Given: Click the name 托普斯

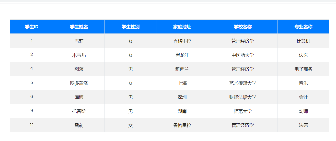Looking at the screenshot, I should (x=79, y=111).
